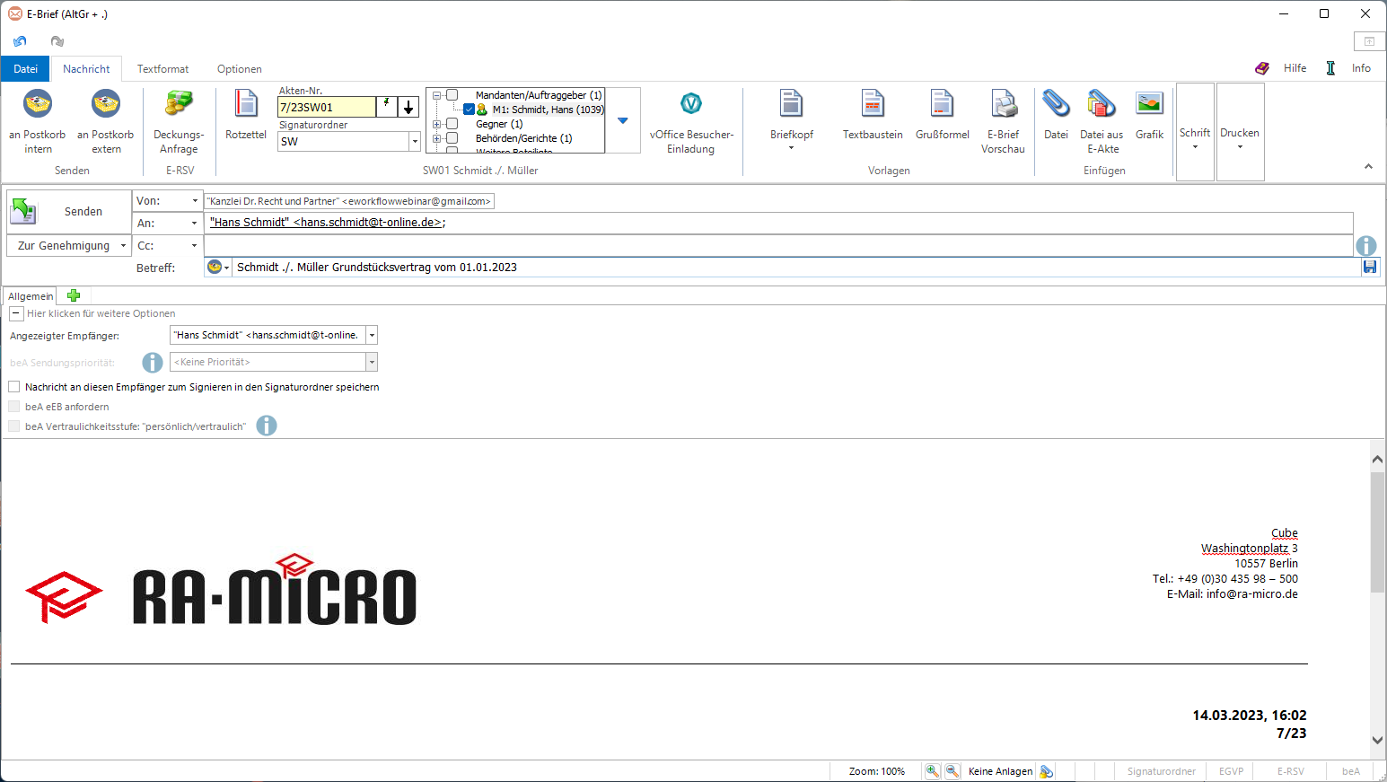This screenshot has width=1387, height=782.
Task: Click the info icon beside beA Vertraulichkeitsstufe
Action: [x=267, y=426]
